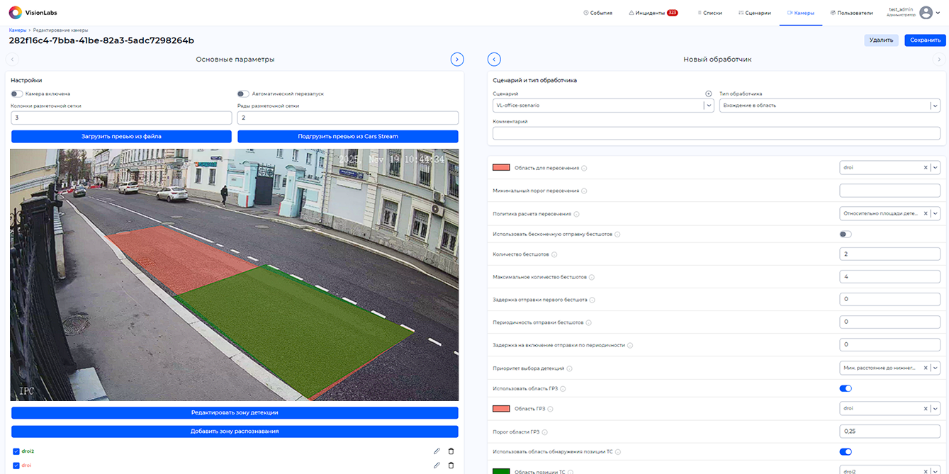Show info for Периодичность отправки бестшотов
Viewport: 949px width, 474px height.
[x=589, y=322]
